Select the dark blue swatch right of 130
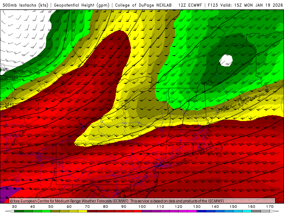The height and width of the screenshot is (213, 284). pos(201,211)
